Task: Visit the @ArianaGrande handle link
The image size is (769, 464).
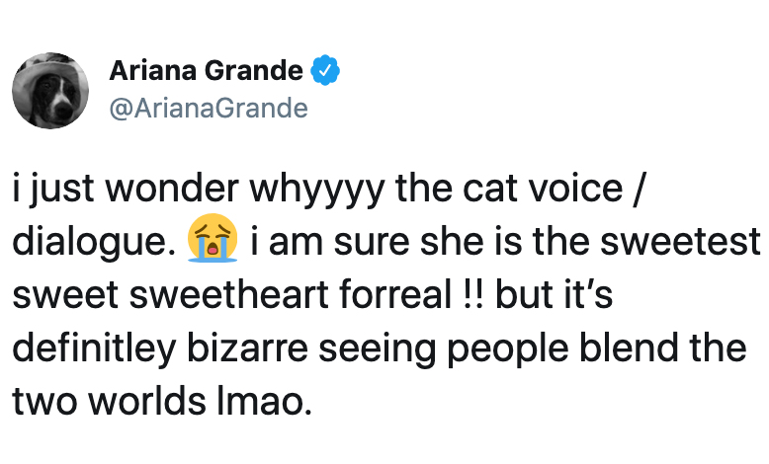Action: pos(209,109)
